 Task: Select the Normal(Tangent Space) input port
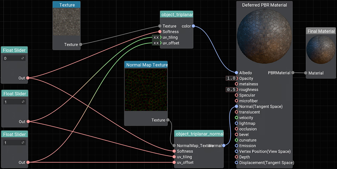tap(236, 107)
